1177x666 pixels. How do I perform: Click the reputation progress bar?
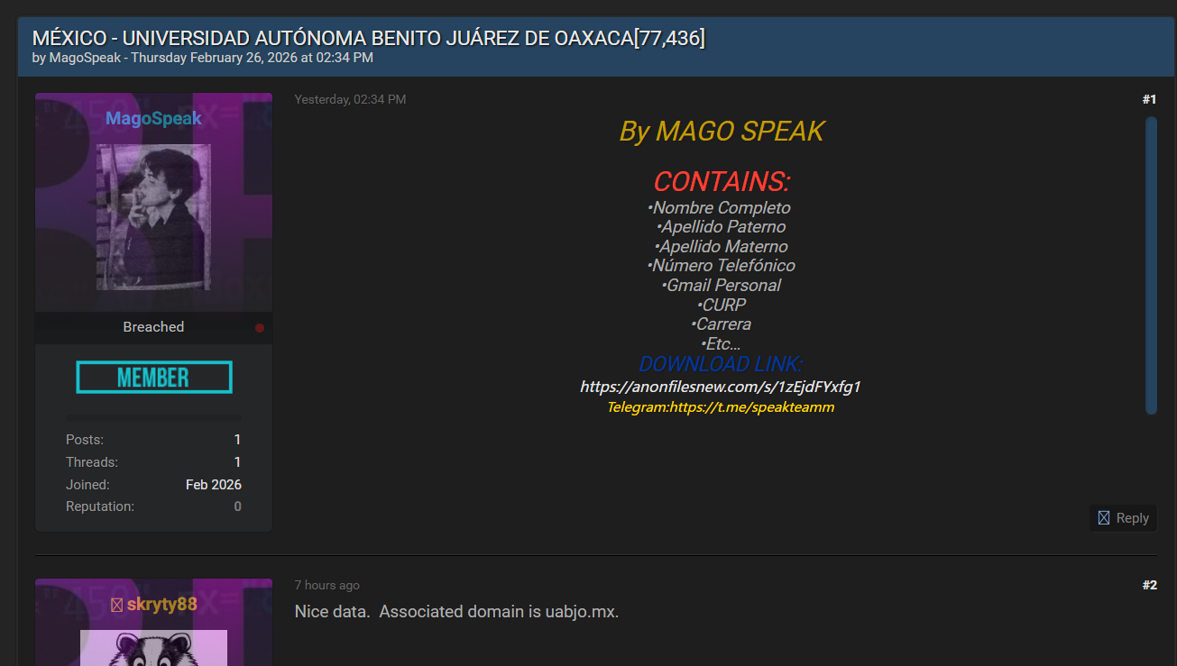(154, 418)
